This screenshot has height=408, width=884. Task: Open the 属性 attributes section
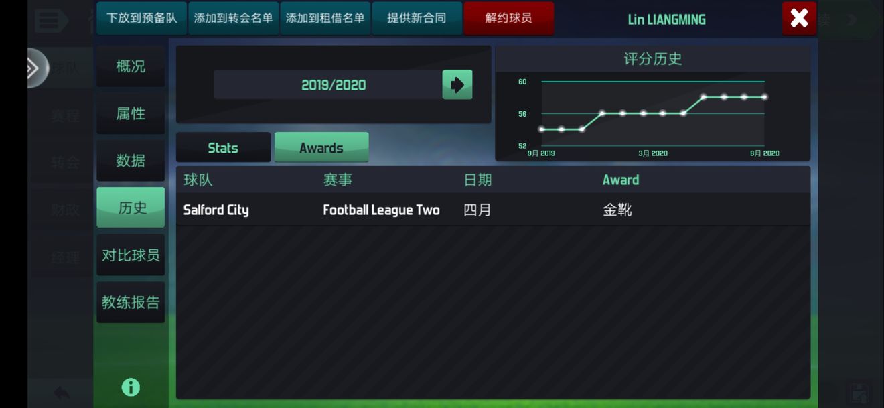(131, 113)
